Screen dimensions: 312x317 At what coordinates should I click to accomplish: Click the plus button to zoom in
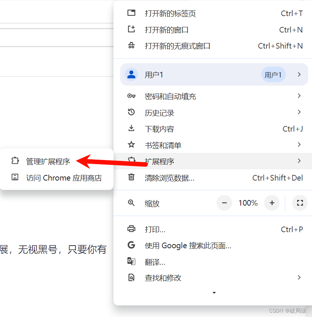[x=272, y=203]
